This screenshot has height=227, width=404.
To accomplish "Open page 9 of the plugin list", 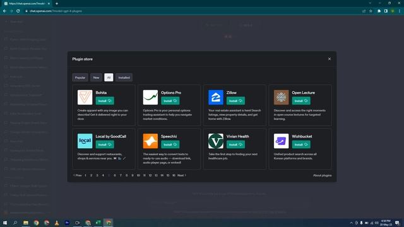I will pos(133,175).
